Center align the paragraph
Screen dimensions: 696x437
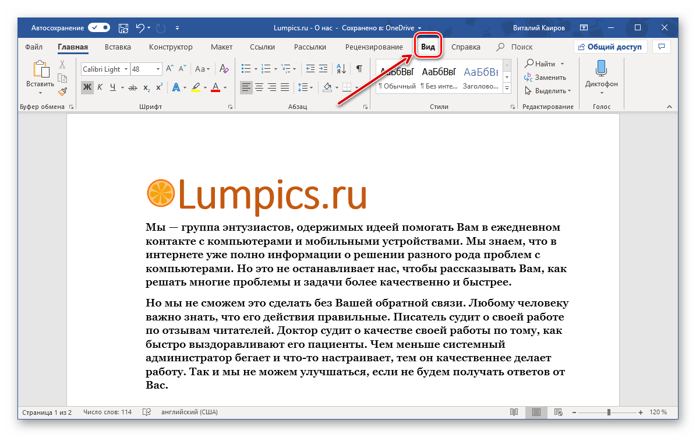[259, 87]
